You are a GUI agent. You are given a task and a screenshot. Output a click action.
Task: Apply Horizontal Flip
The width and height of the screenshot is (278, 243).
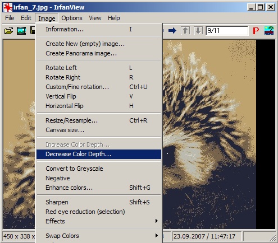coord(99,106)
